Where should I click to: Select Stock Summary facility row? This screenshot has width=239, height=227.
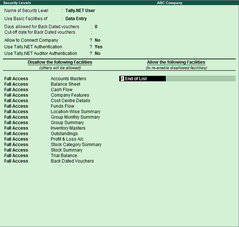pos(66,150)
